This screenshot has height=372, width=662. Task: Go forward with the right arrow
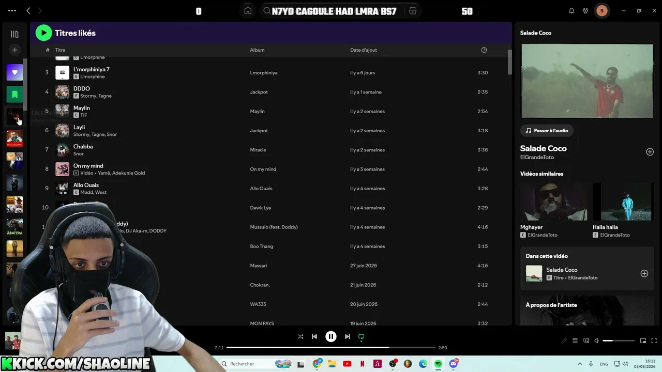click(x=40, y=11)
